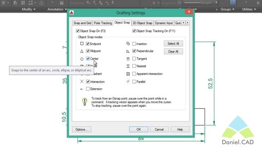Disable the Intersection snap mode
Screen dimensions: 262x147
click(x=88, y=82)
